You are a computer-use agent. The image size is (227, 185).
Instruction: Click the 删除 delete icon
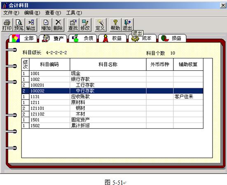coord(58,25)
